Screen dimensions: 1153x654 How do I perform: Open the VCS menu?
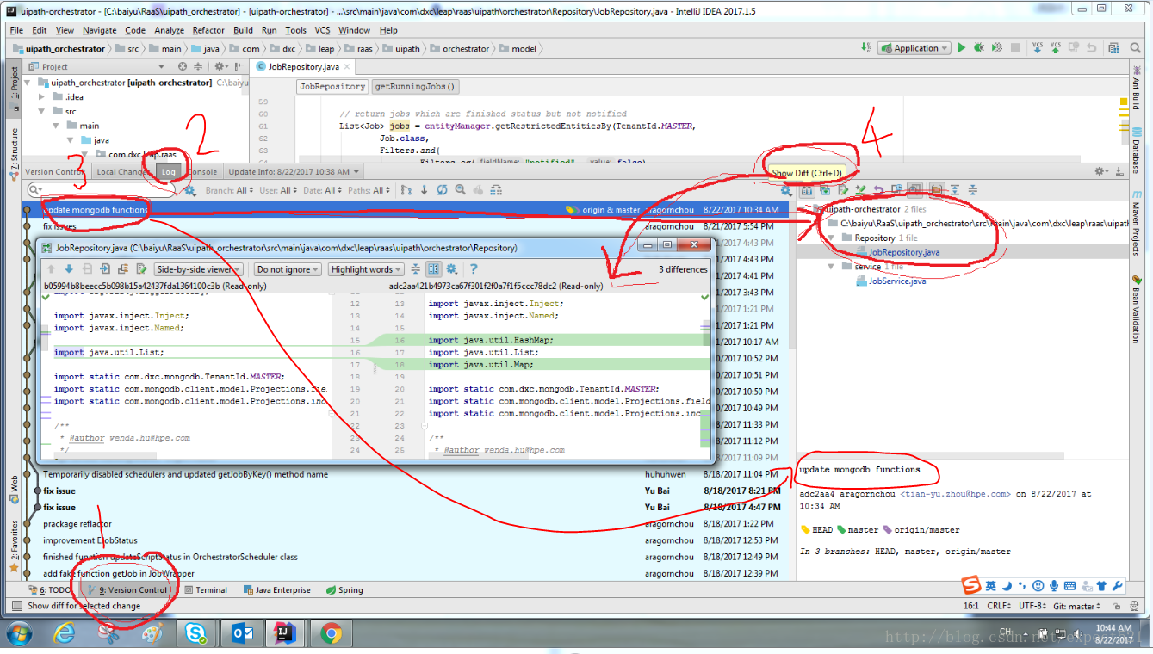[x=322, y=30]
